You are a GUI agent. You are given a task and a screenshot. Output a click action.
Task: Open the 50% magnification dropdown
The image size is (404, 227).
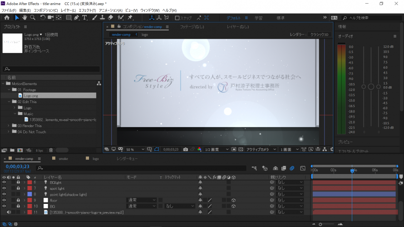tap(135, 149)
